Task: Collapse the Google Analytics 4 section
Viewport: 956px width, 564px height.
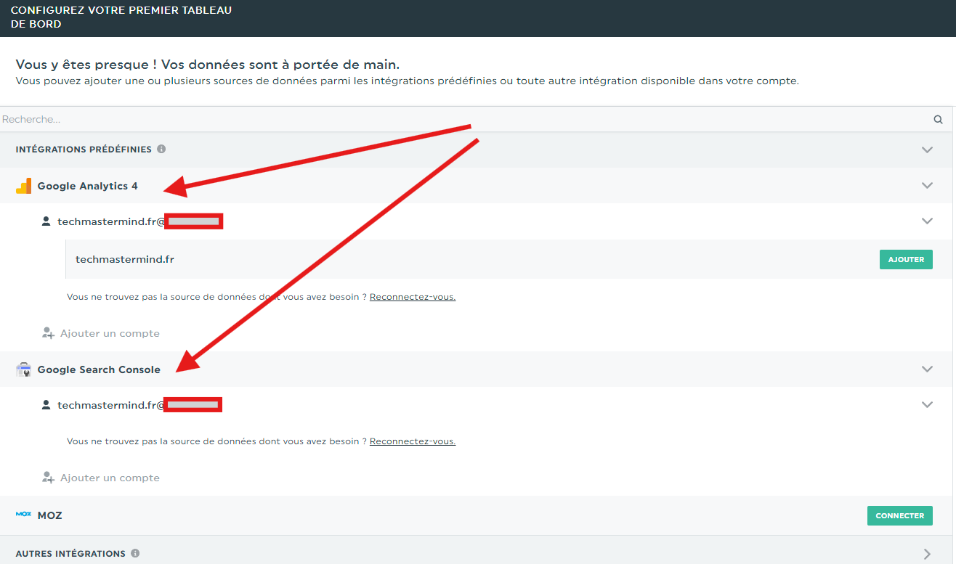Action: coord(927,185)
